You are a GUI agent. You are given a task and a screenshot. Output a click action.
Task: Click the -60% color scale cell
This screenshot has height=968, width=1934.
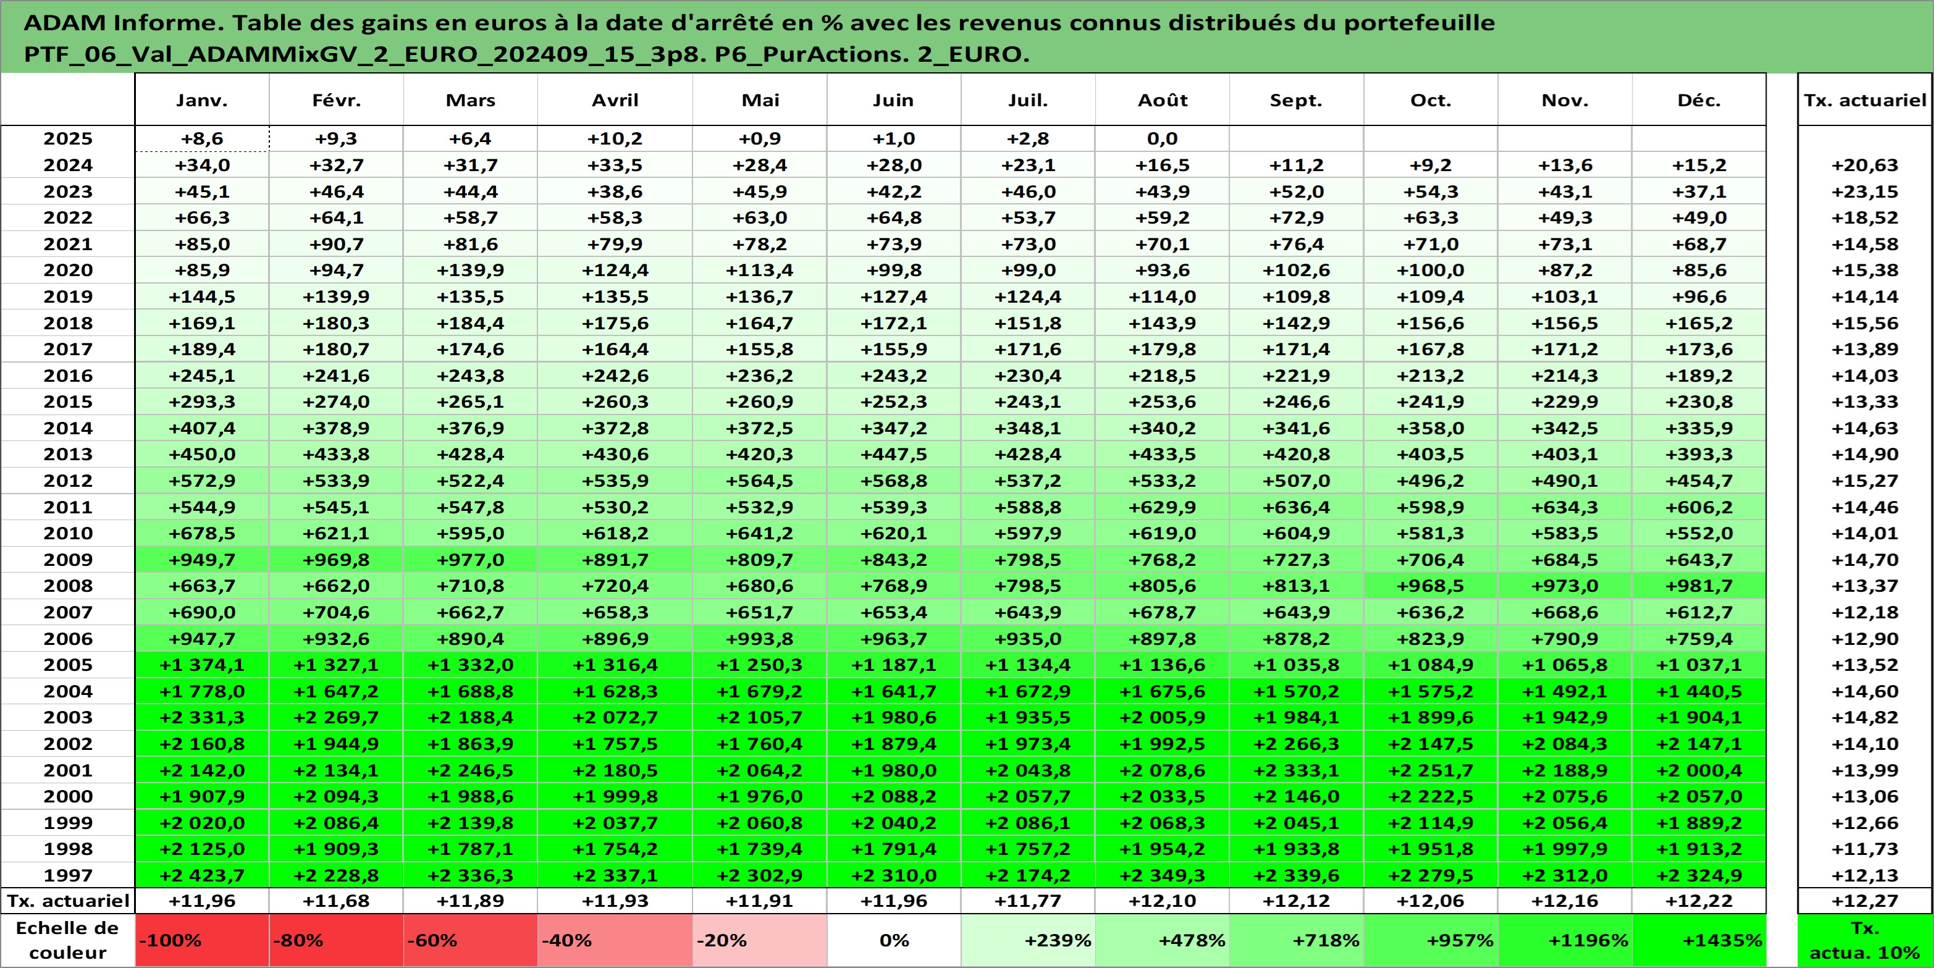(471, 940)
